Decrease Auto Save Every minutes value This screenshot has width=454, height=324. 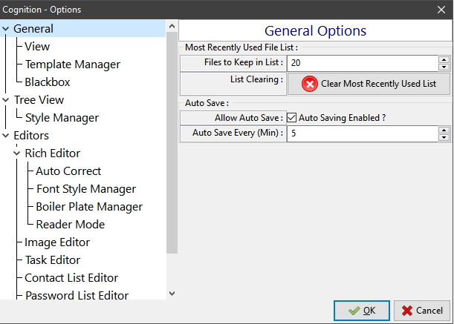444,137
